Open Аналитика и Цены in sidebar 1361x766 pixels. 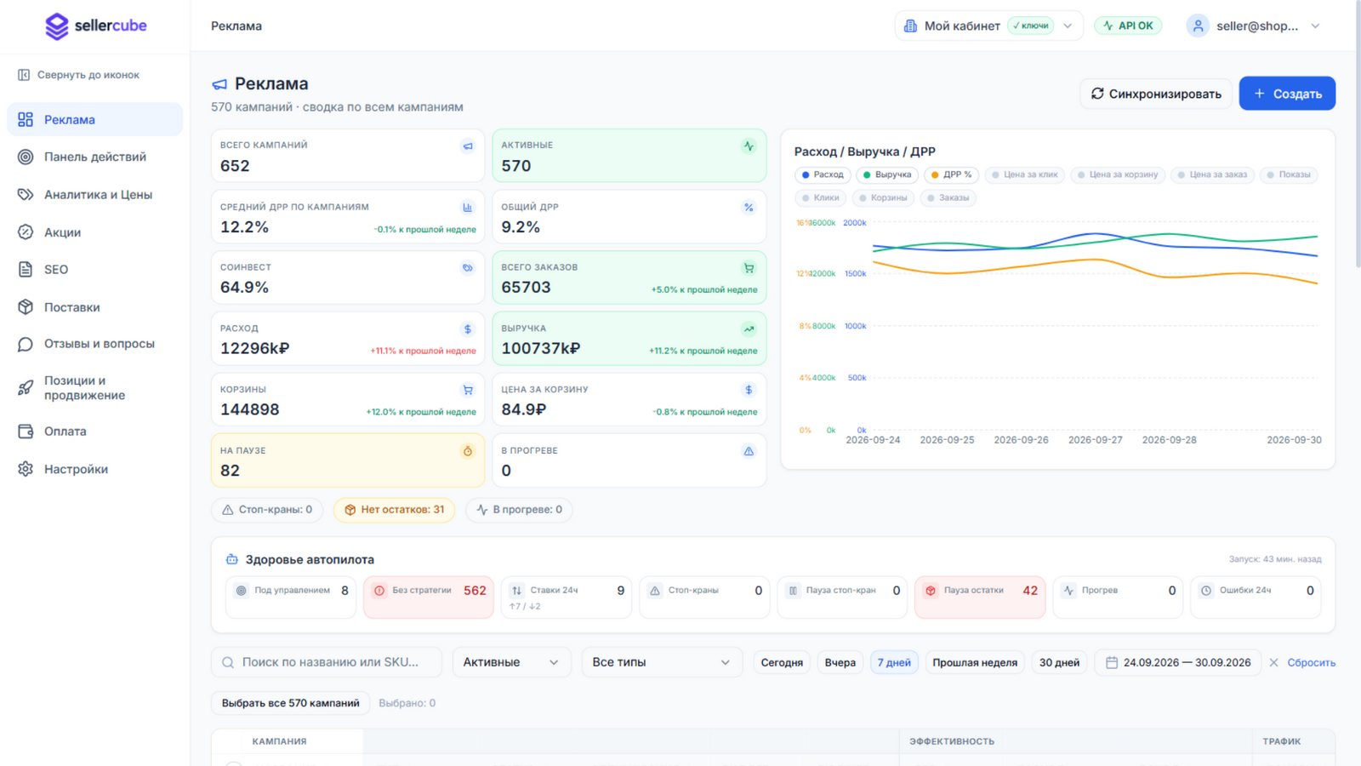click(94, 194)
